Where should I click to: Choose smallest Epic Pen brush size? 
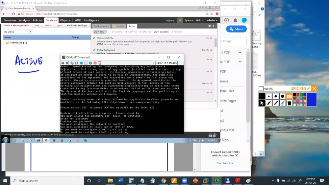262,96
